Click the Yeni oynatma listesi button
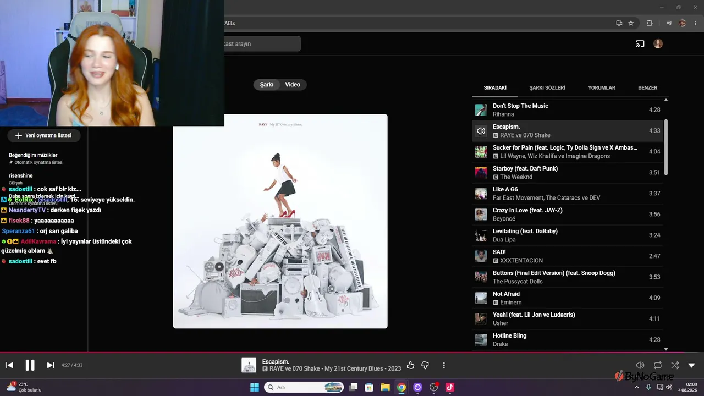704x396 pixels. 43,135
